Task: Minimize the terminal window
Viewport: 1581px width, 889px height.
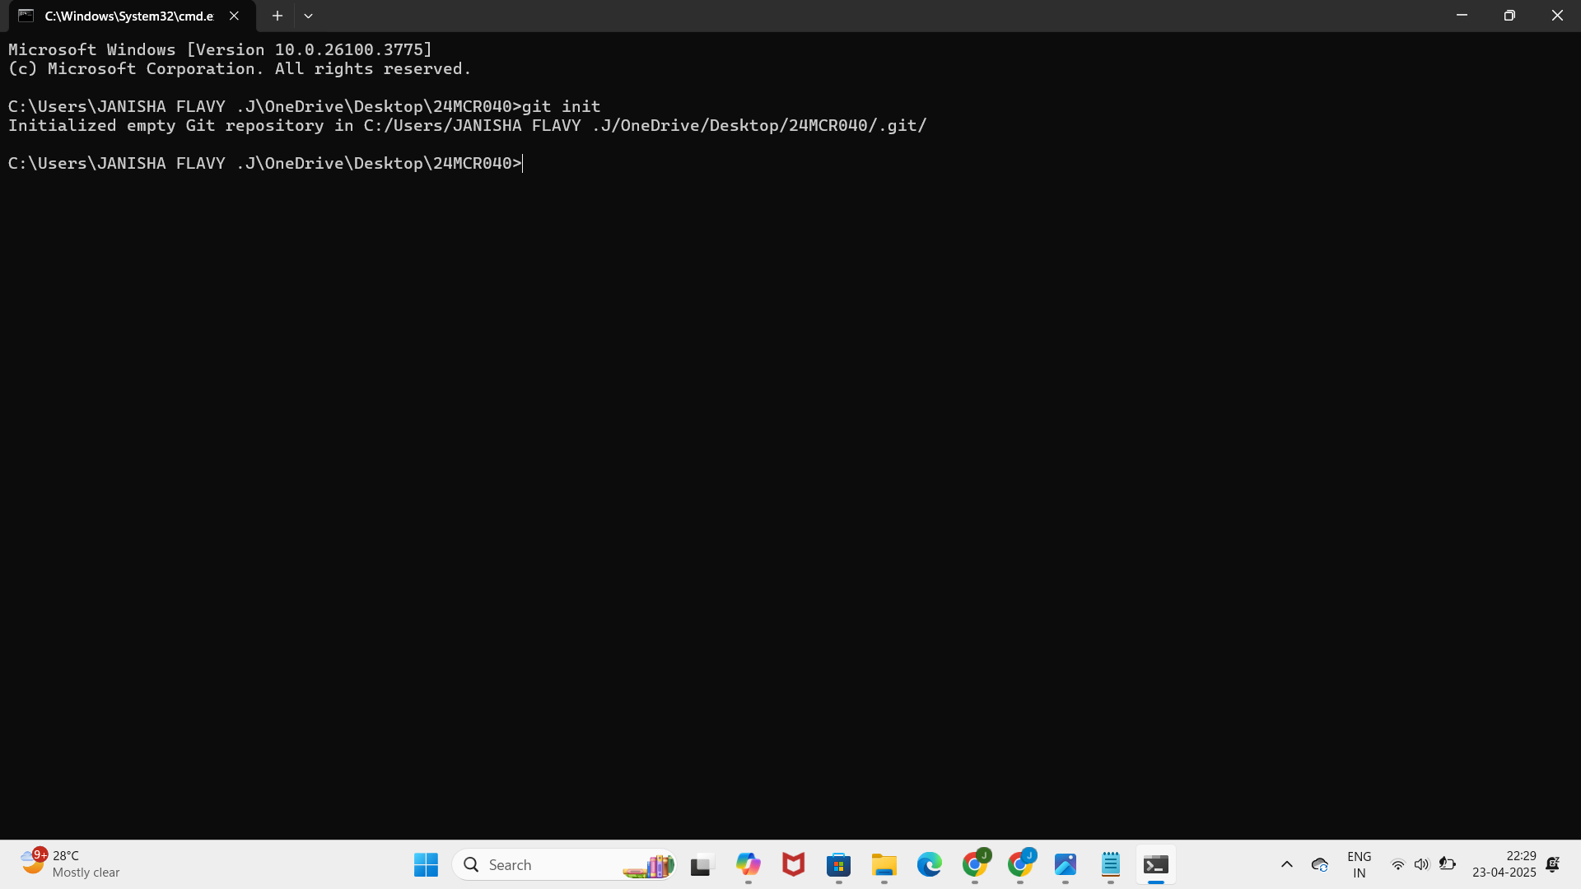Action: (x=1462, y=16)
